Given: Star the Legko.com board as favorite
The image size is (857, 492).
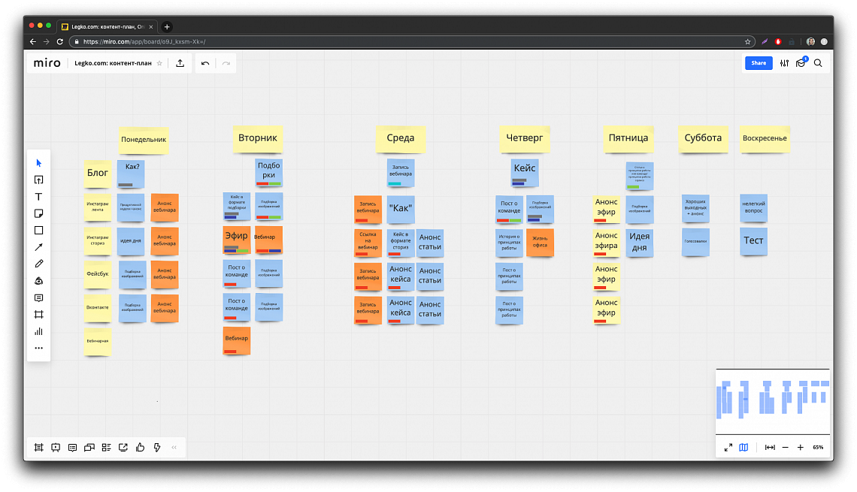Looking at the screenshot, I should [159, 63].
